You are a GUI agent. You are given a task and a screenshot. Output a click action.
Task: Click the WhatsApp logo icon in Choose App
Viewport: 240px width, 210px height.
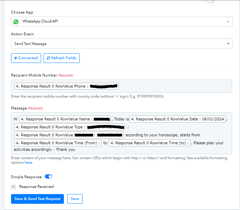[x=16, y=22]
